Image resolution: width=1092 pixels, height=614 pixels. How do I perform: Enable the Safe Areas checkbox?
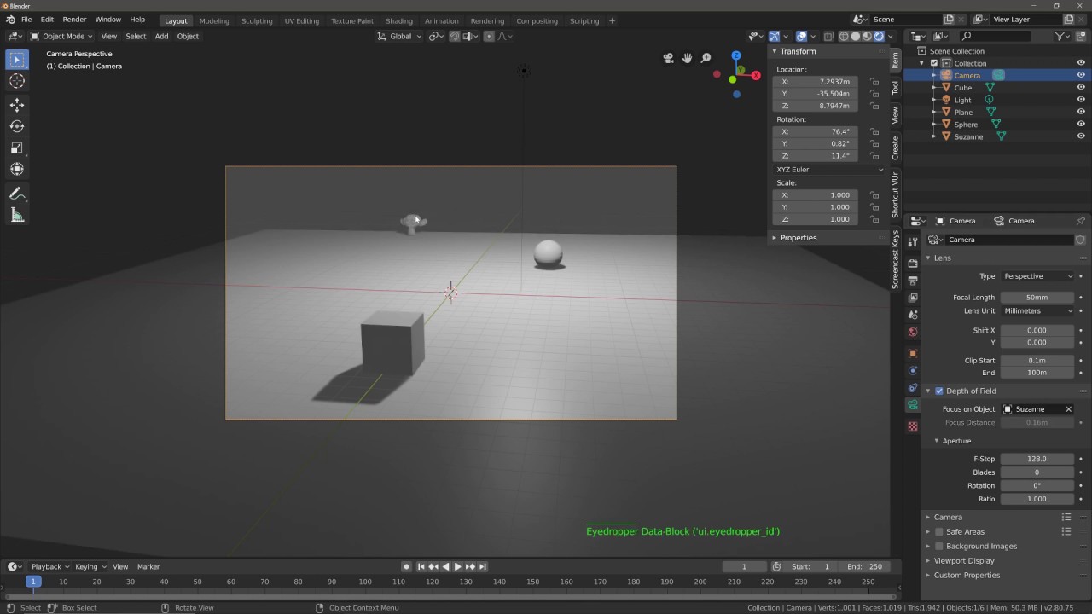coord(939,531)
